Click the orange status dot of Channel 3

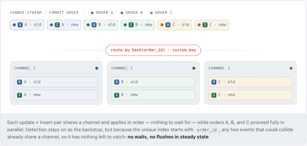click(x=291, y=68)
